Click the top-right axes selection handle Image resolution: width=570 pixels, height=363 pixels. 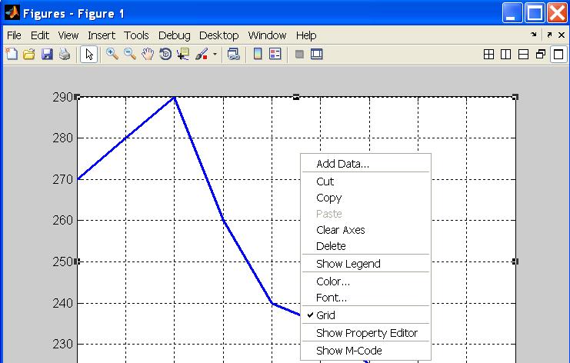coord(515,97)
